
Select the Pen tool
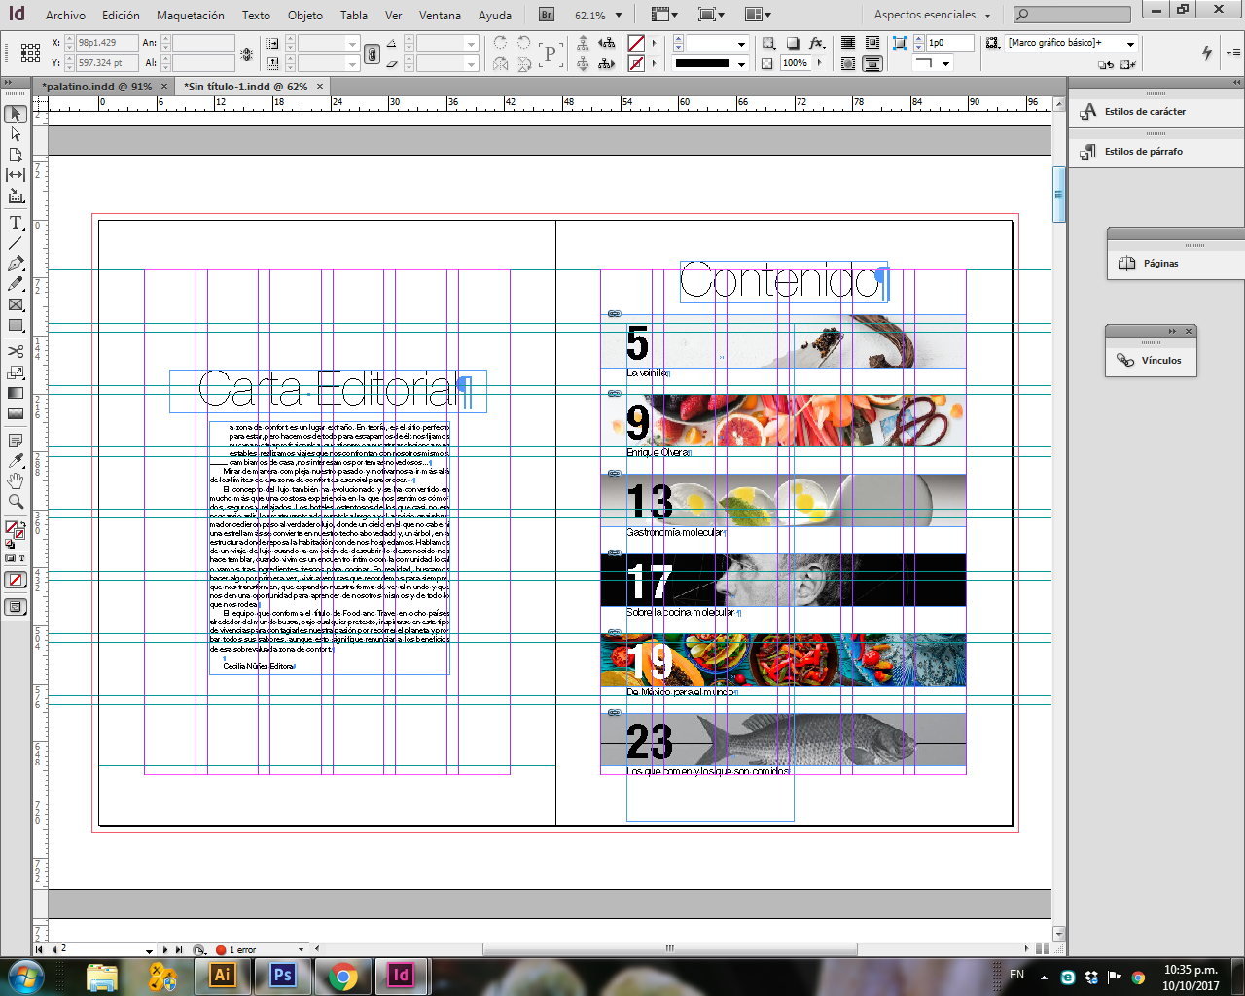[x=16, y=264]
